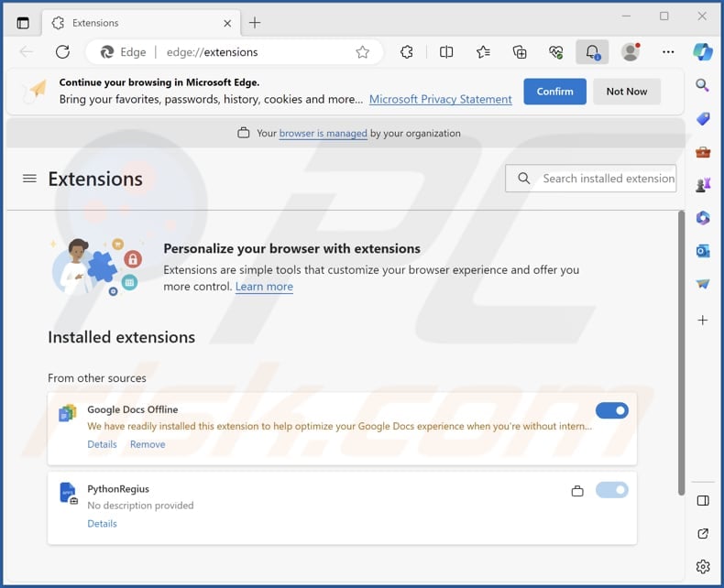Open Collections panel
The image size is (724, 588).
pos(520,52)
